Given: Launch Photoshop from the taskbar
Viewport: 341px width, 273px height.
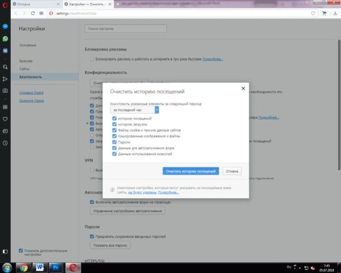Looking at the screenshot, I should click(x=56, y=268).
